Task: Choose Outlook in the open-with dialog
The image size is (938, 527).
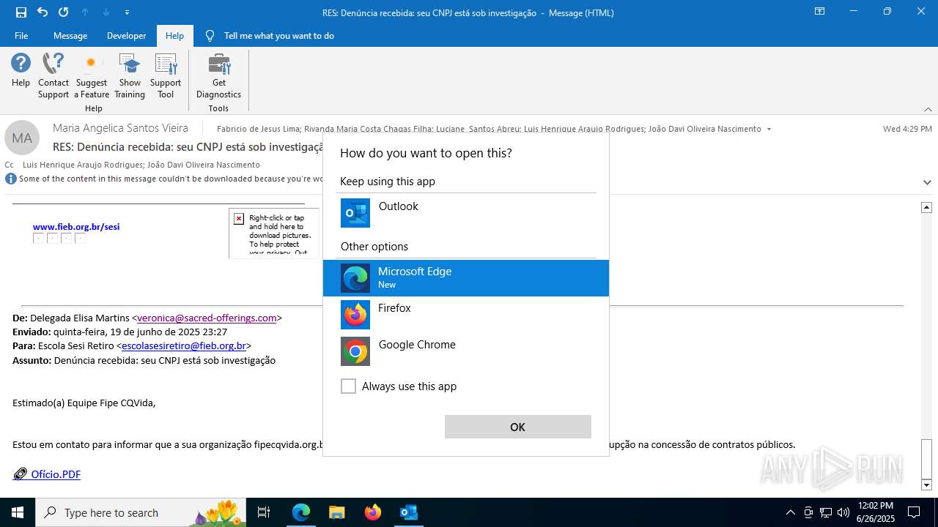Action: coord(466,212)
